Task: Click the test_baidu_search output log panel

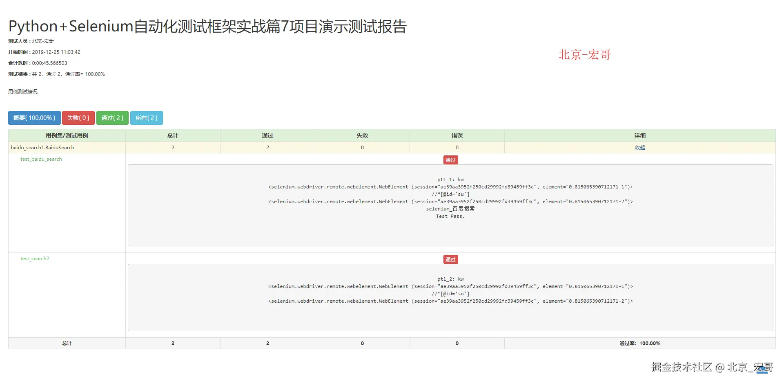Action: (450, 206)
